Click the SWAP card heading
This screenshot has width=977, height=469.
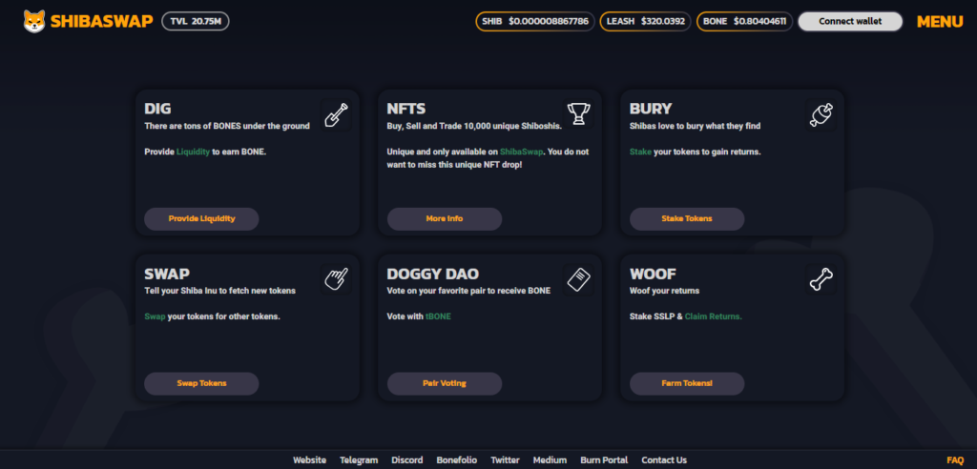(x=167, y=274)
